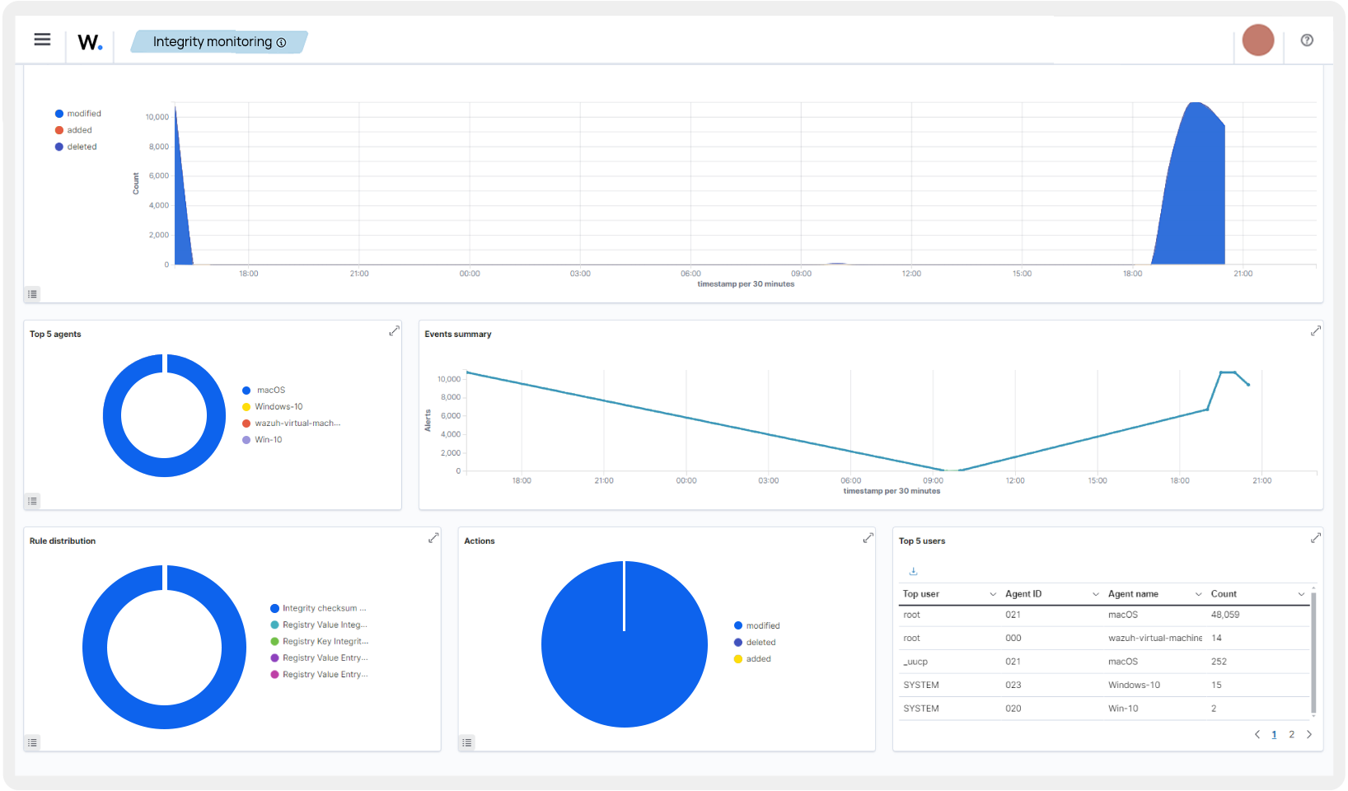The image size is (1348, 791).
Task: Go to page 2 of Top 5 users
Action: tap(1291, 734)
